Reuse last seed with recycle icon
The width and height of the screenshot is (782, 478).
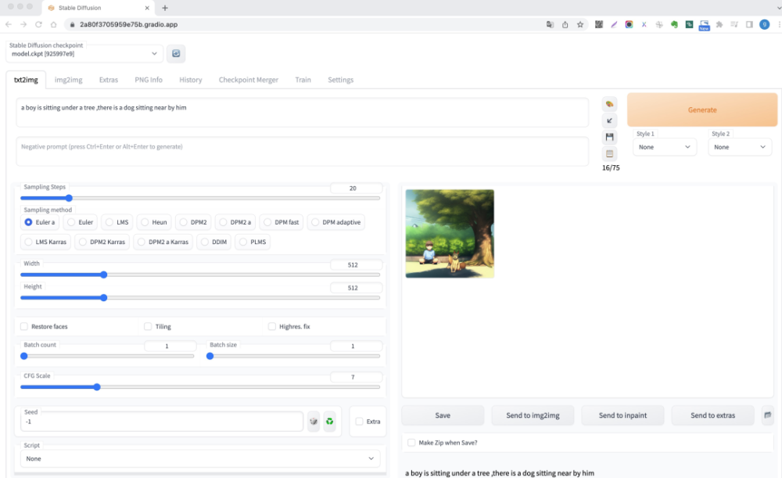click(330, 422)
